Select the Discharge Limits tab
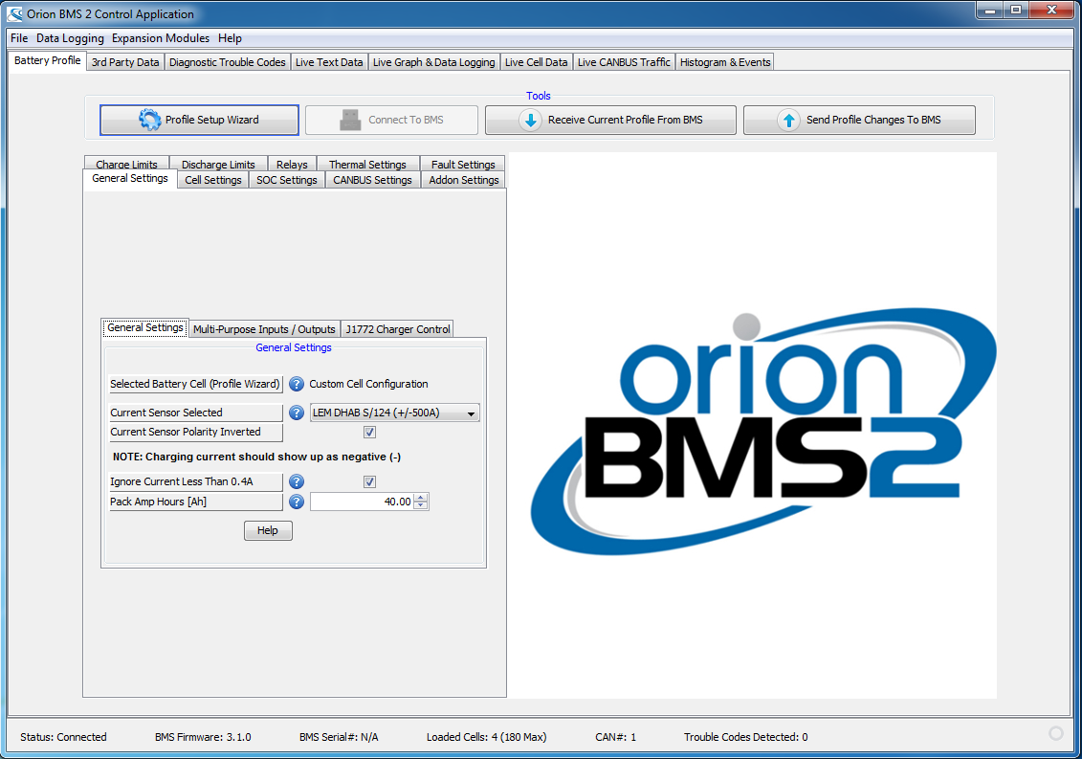 click(218, 164)
